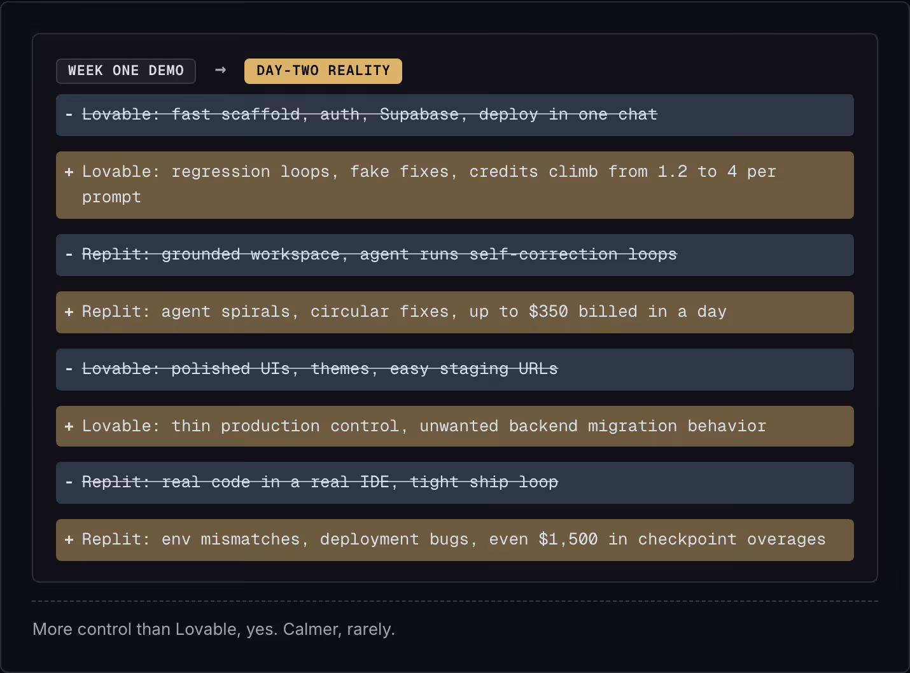Select the struck-through 'Replit: real code in a real IDE' line
The height and width of the screenshot is (673, 910).
click(x=455, y=483)
